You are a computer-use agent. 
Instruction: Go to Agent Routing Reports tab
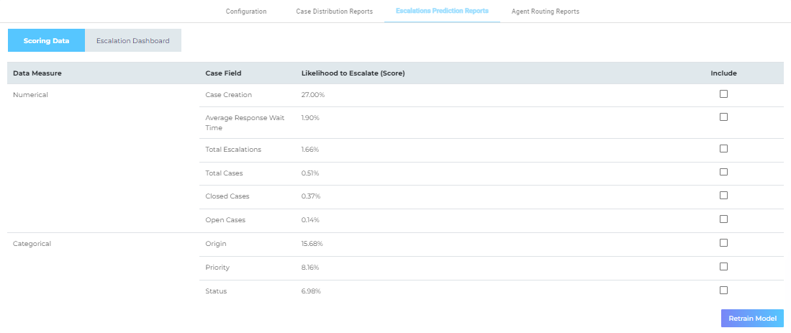pos(545,12)
